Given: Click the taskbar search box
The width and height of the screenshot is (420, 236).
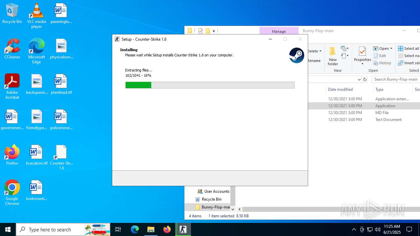Looking at the screenshot, I should 63,229.
